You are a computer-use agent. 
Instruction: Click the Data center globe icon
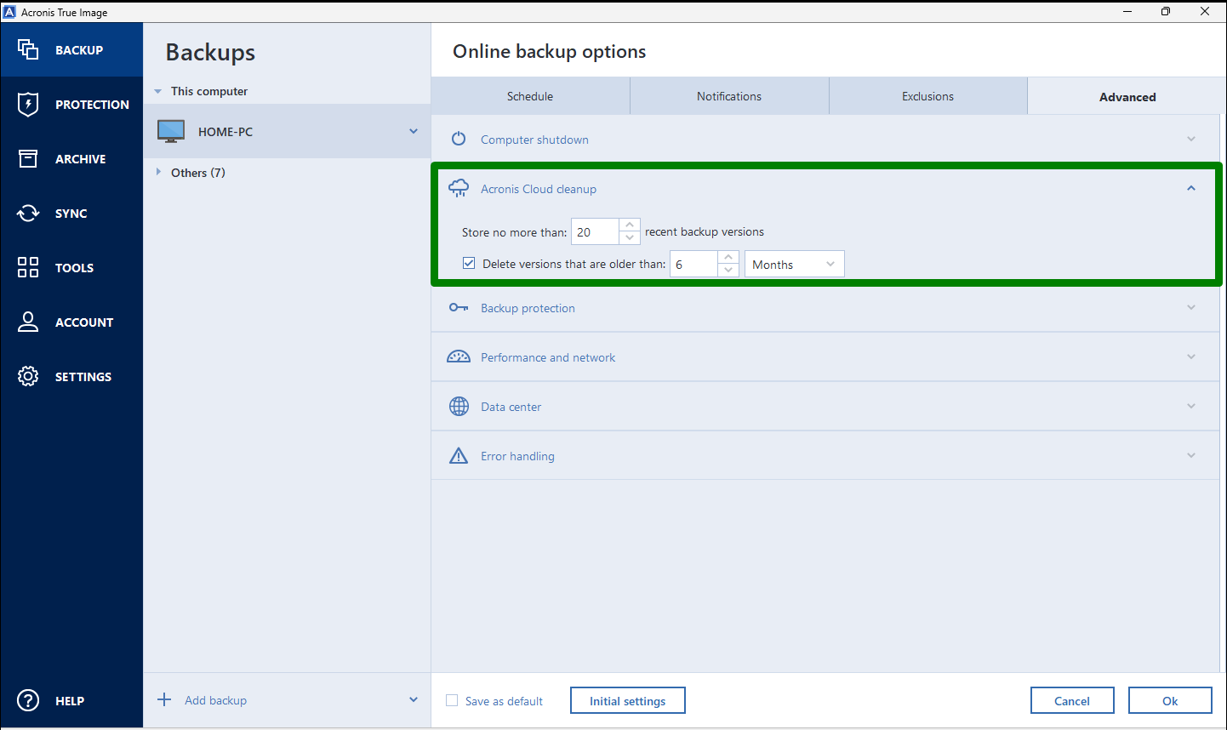(459, 406)
